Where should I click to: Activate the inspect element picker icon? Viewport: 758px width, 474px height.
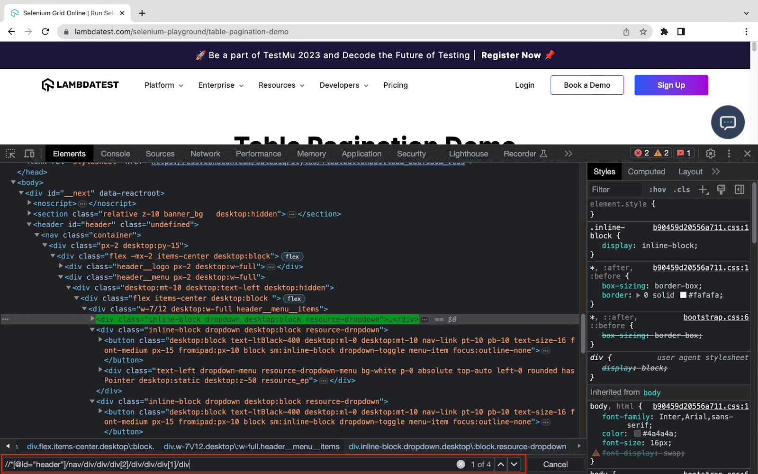pyautogui.click(x=10, y=154)
